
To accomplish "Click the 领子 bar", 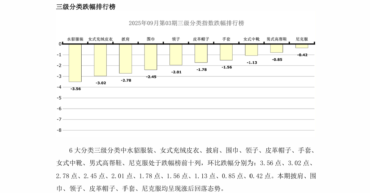I will pyautogui.click(x=176, y=54).
